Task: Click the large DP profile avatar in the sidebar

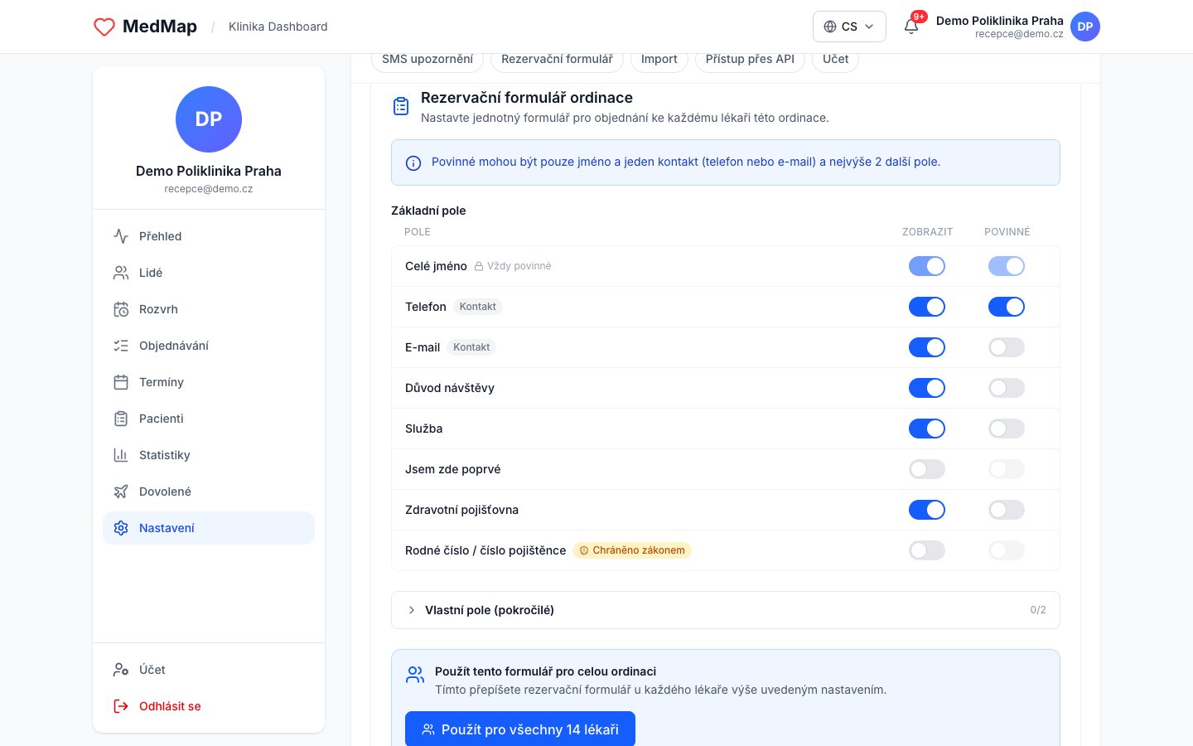Action: (209, 119)
